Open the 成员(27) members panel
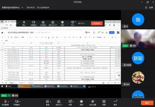Viewport: 155px width, 107px height. (x=59, y=103)
